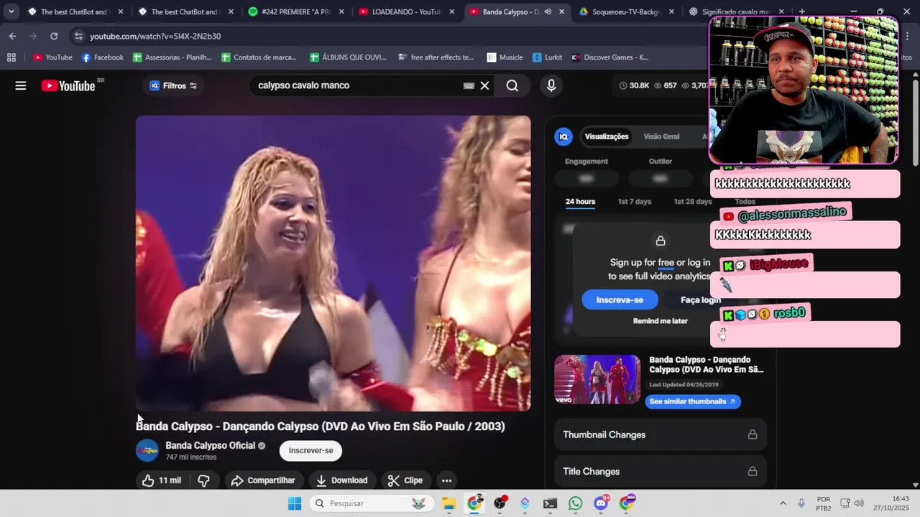Viewport: 920px width, 517px height.
Task: Switch to the #242 PREMIERE Spotify tab
Action: pyautogui.click(x=295, y=12)
